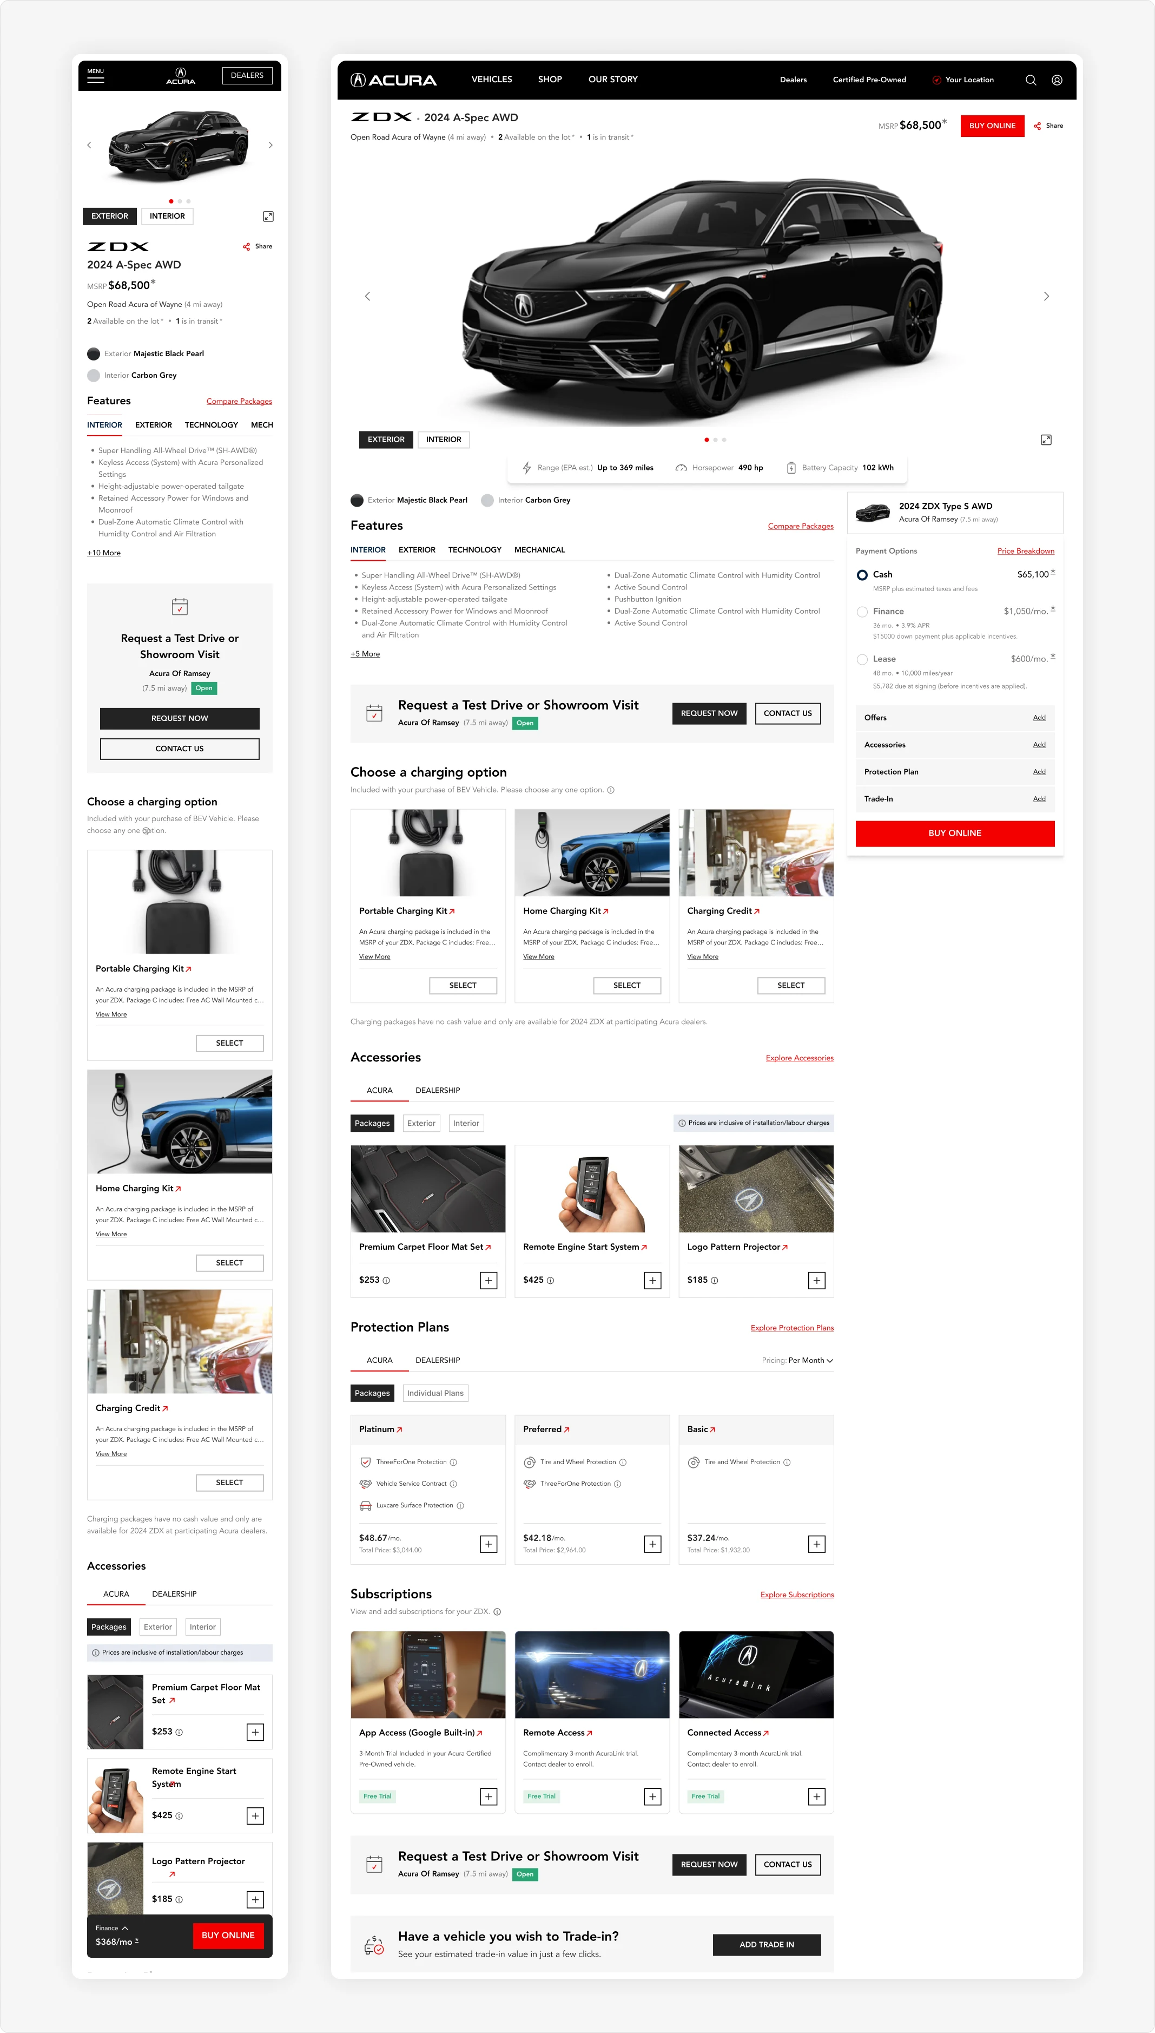Expand View More on Home Charging Kit desktop
The image size is (1155, 2033).
click(x=539, y=957)
